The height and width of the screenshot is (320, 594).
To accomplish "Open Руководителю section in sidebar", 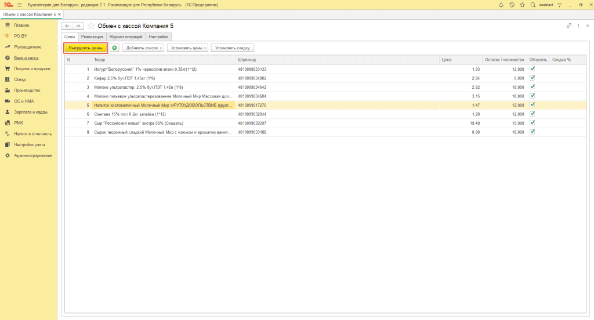I will [x=28, y=47].
